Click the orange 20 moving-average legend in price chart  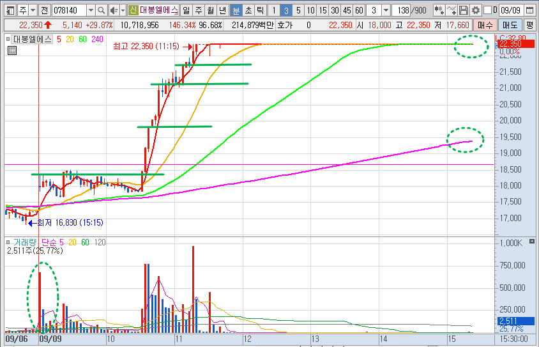pos(70,39)
